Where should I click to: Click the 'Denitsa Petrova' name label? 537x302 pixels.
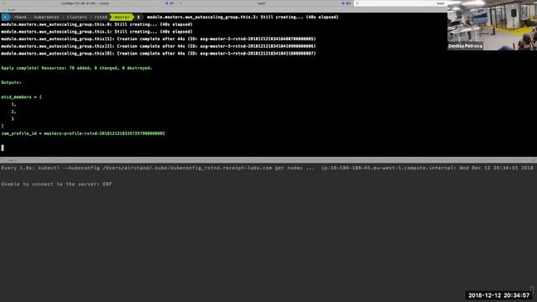(465, 46)
